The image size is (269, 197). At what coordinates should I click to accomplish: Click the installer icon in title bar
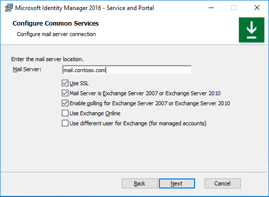[9, 8]
